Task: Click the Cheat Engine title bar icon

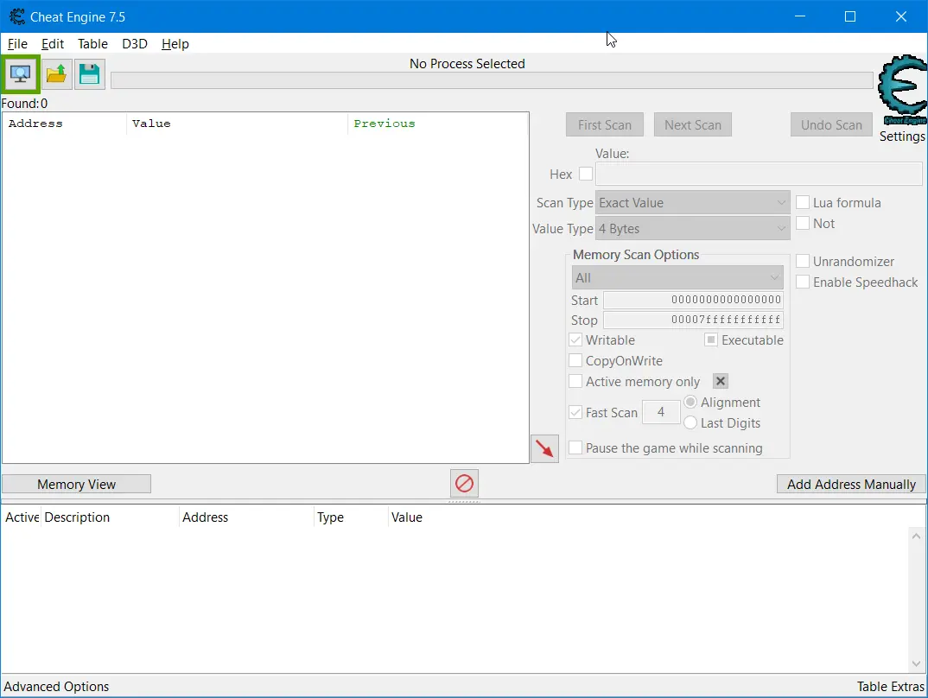Action: tap(17, 16)
